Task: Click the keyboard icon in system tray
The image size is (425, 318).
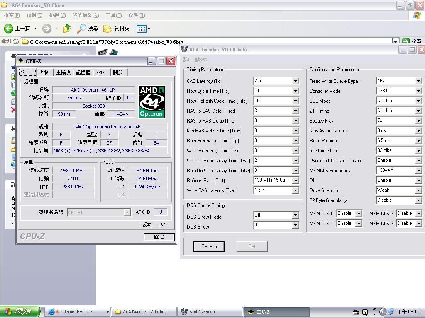Action: pos(356,312)
